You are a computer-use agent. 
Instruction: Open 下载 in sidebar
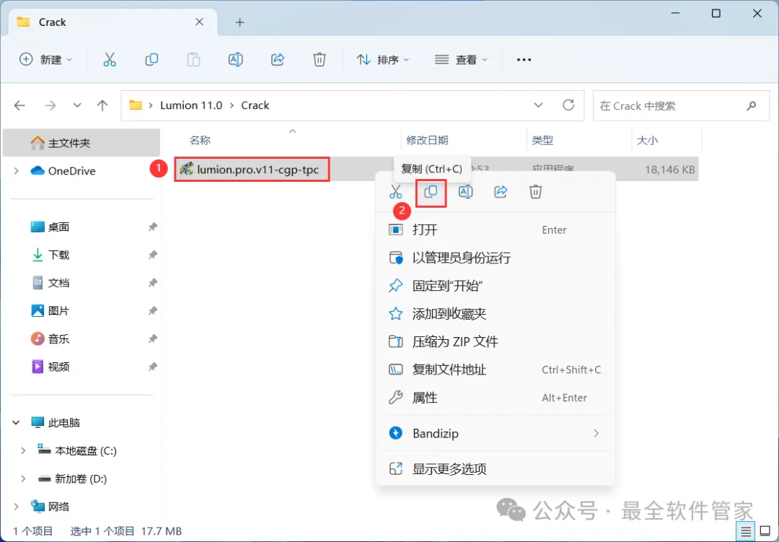(58, 255)
